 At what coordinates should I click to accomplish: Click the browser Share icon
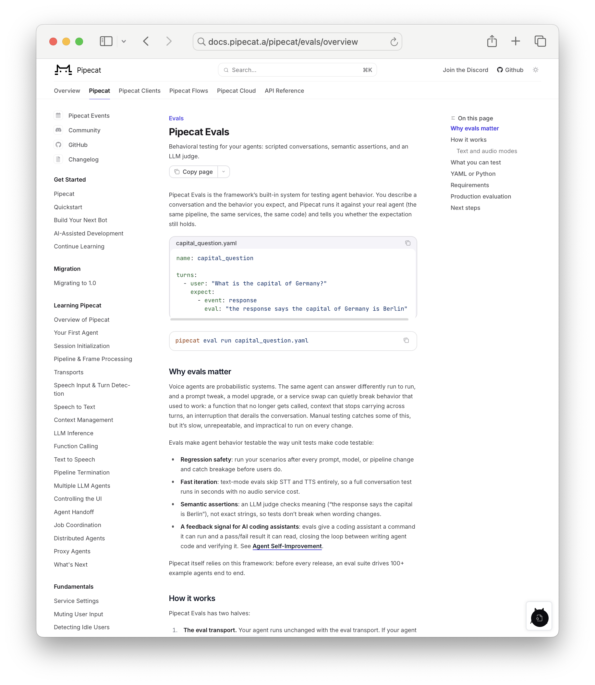pyautogui.click(x=492, y=41)
